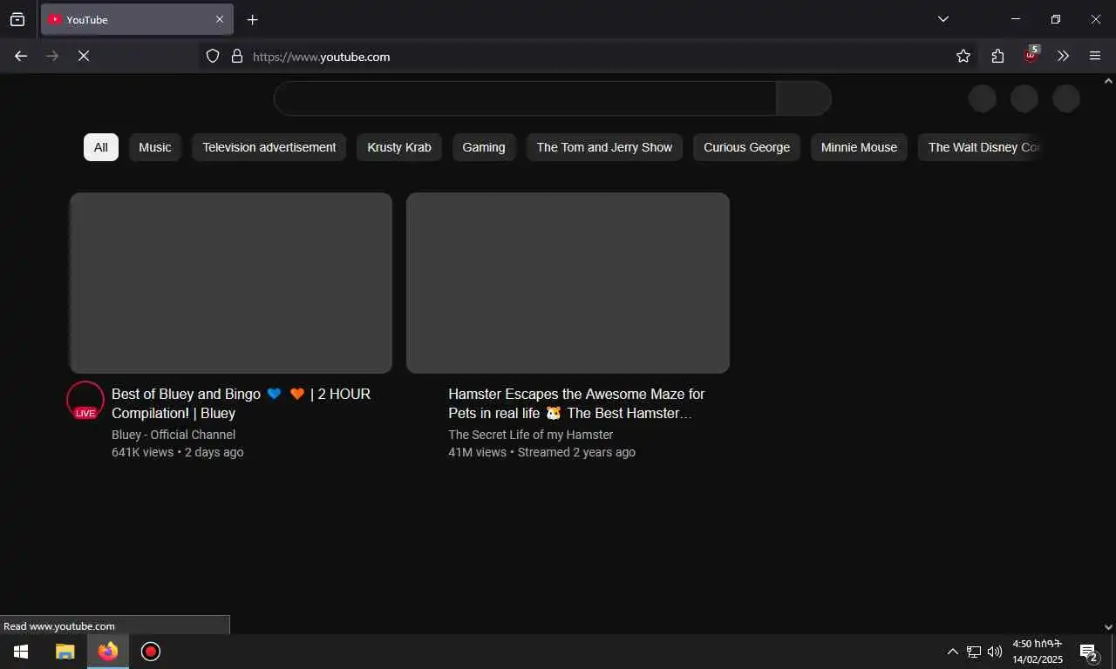Show hidden system tray icons

tap(952, 652)
